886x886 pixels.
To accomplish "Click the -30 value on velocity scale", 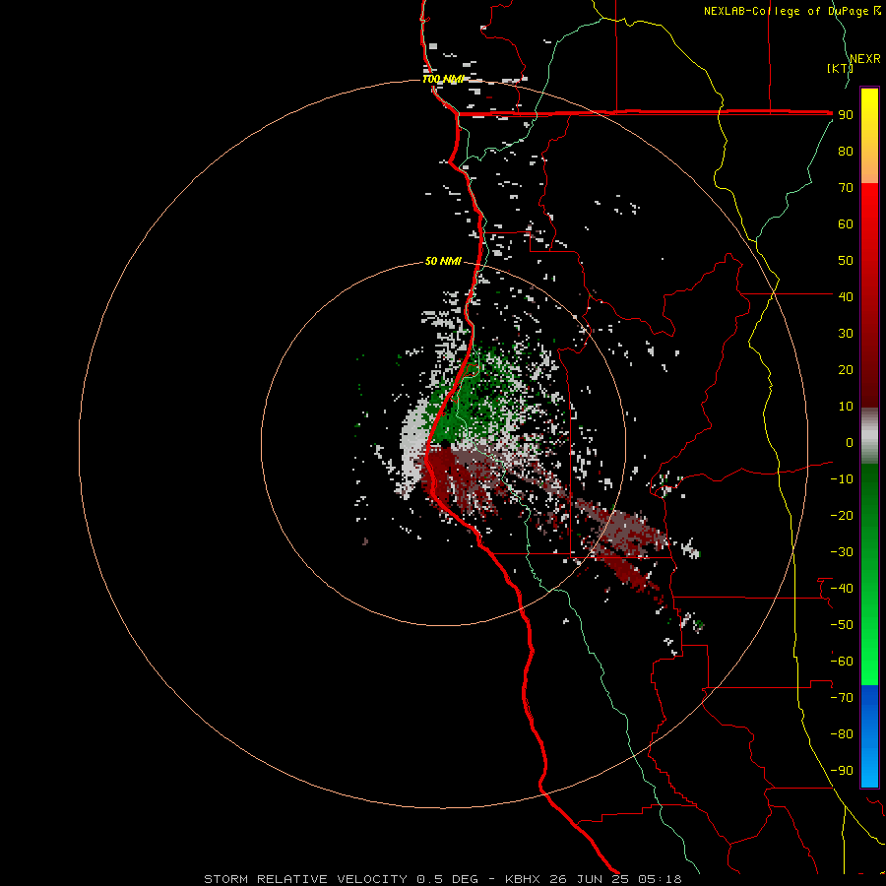I will (842, 552).
